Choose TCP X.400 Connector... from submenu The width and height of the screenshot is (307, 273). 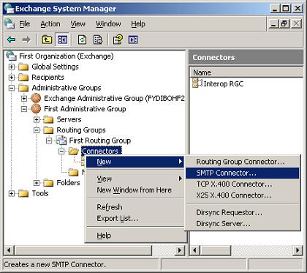[243, 184]
